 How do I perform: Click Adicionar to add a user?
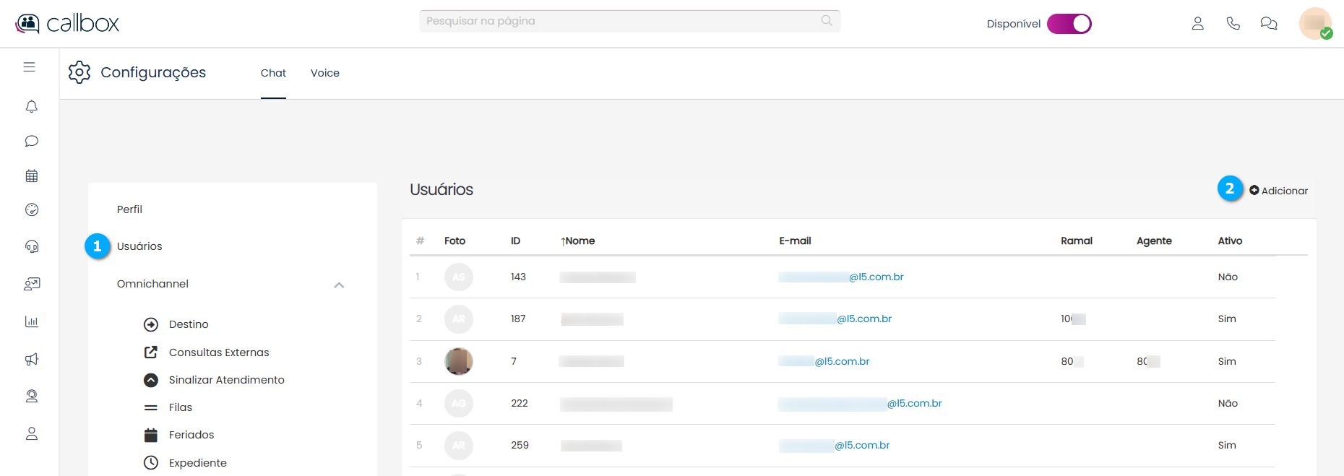pyautogui.click(x=1278, y=191)
